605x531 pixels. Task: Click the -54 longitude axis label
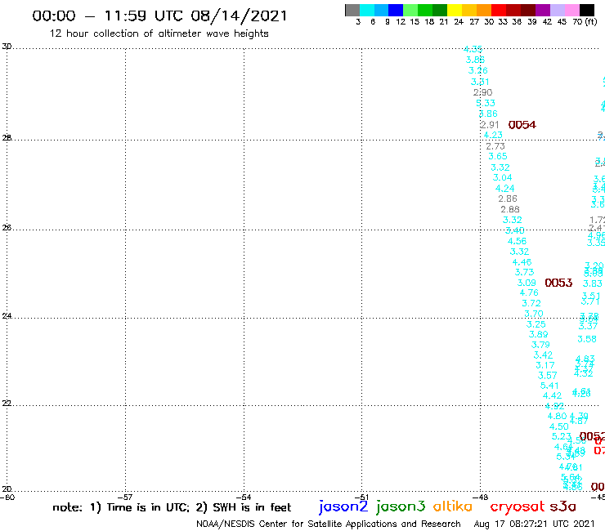(244, 498)
